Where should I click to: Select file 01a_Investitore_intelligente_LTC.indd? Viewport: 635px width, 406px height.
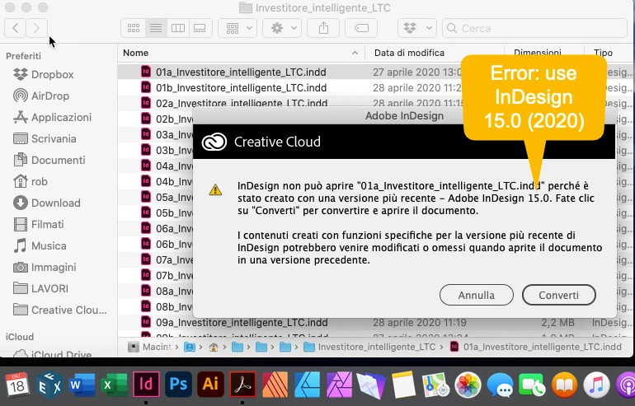(242, 72)
